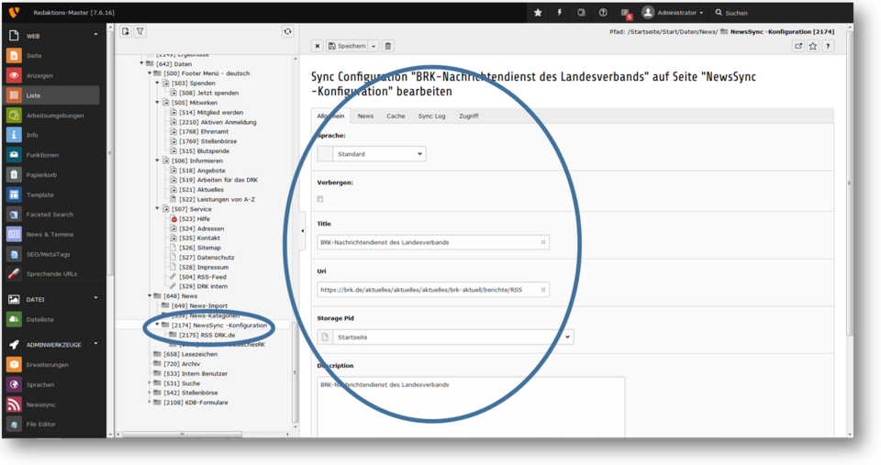Click the Speichern button
The height and width of the screenshot is (465, 881).
348,46
